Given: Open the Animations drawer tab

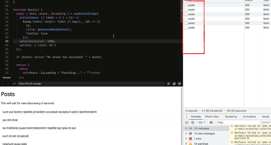Looking at the screenshot, I should pos(249,117).
